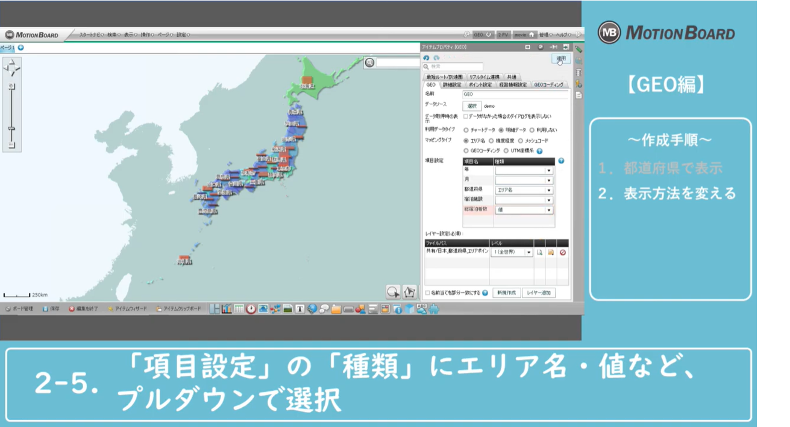Check the 名前当てを部分一致にする checkbox

coord(428,293)
